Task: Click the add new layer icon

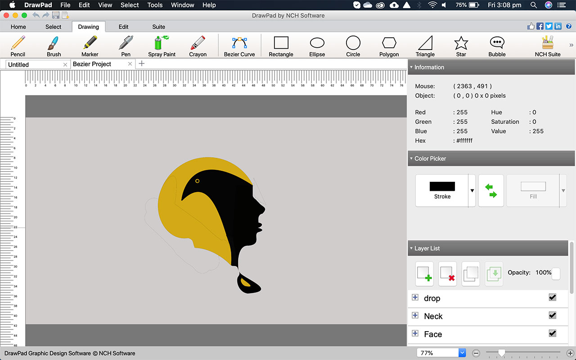Action: click(x=424, y=274)
